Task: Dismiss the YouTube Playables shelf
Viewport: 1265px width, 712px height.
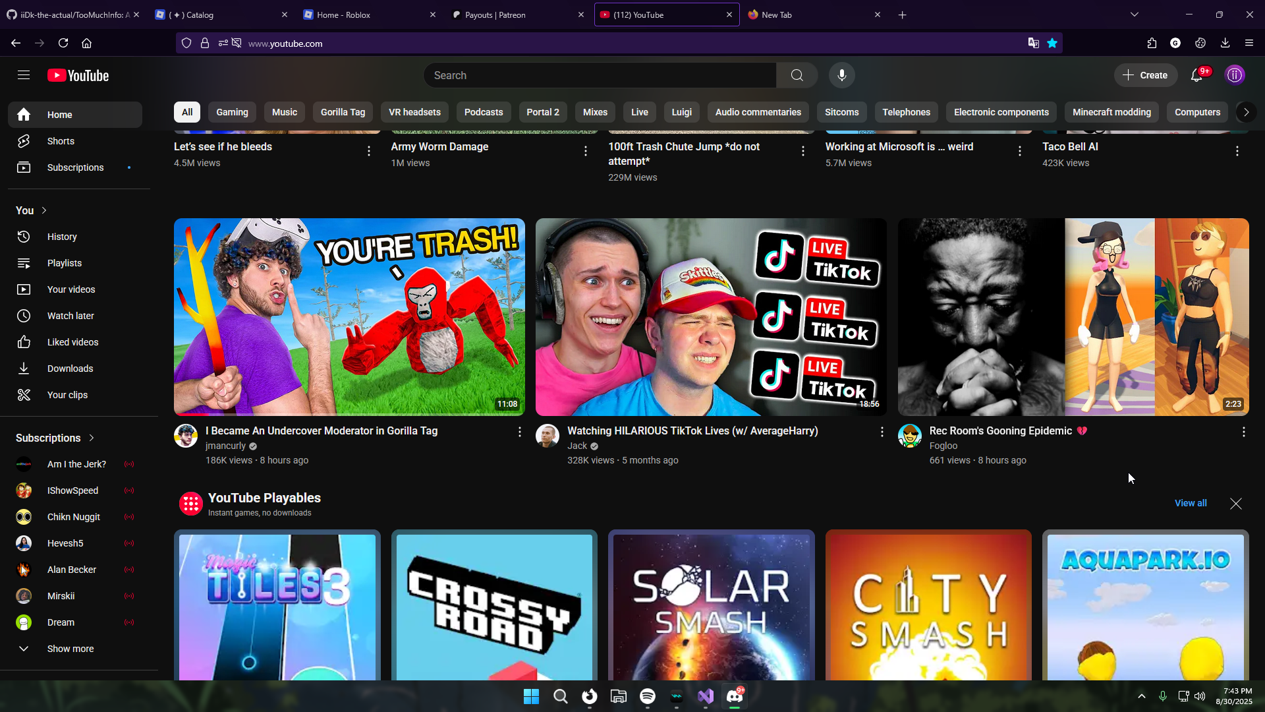Action: tap(1235, 504)
